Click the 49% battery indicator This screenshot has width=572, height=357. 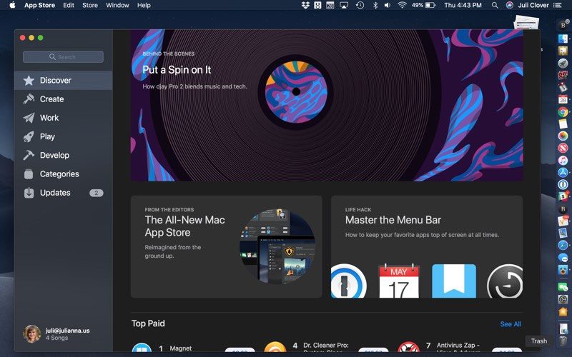pos(423,5)
